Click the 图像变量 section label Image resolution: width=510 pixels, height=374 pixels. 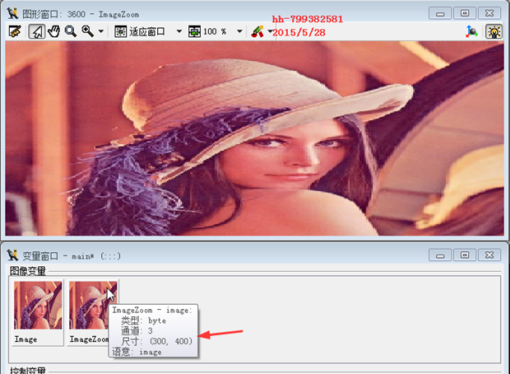[x=28, y=271]
